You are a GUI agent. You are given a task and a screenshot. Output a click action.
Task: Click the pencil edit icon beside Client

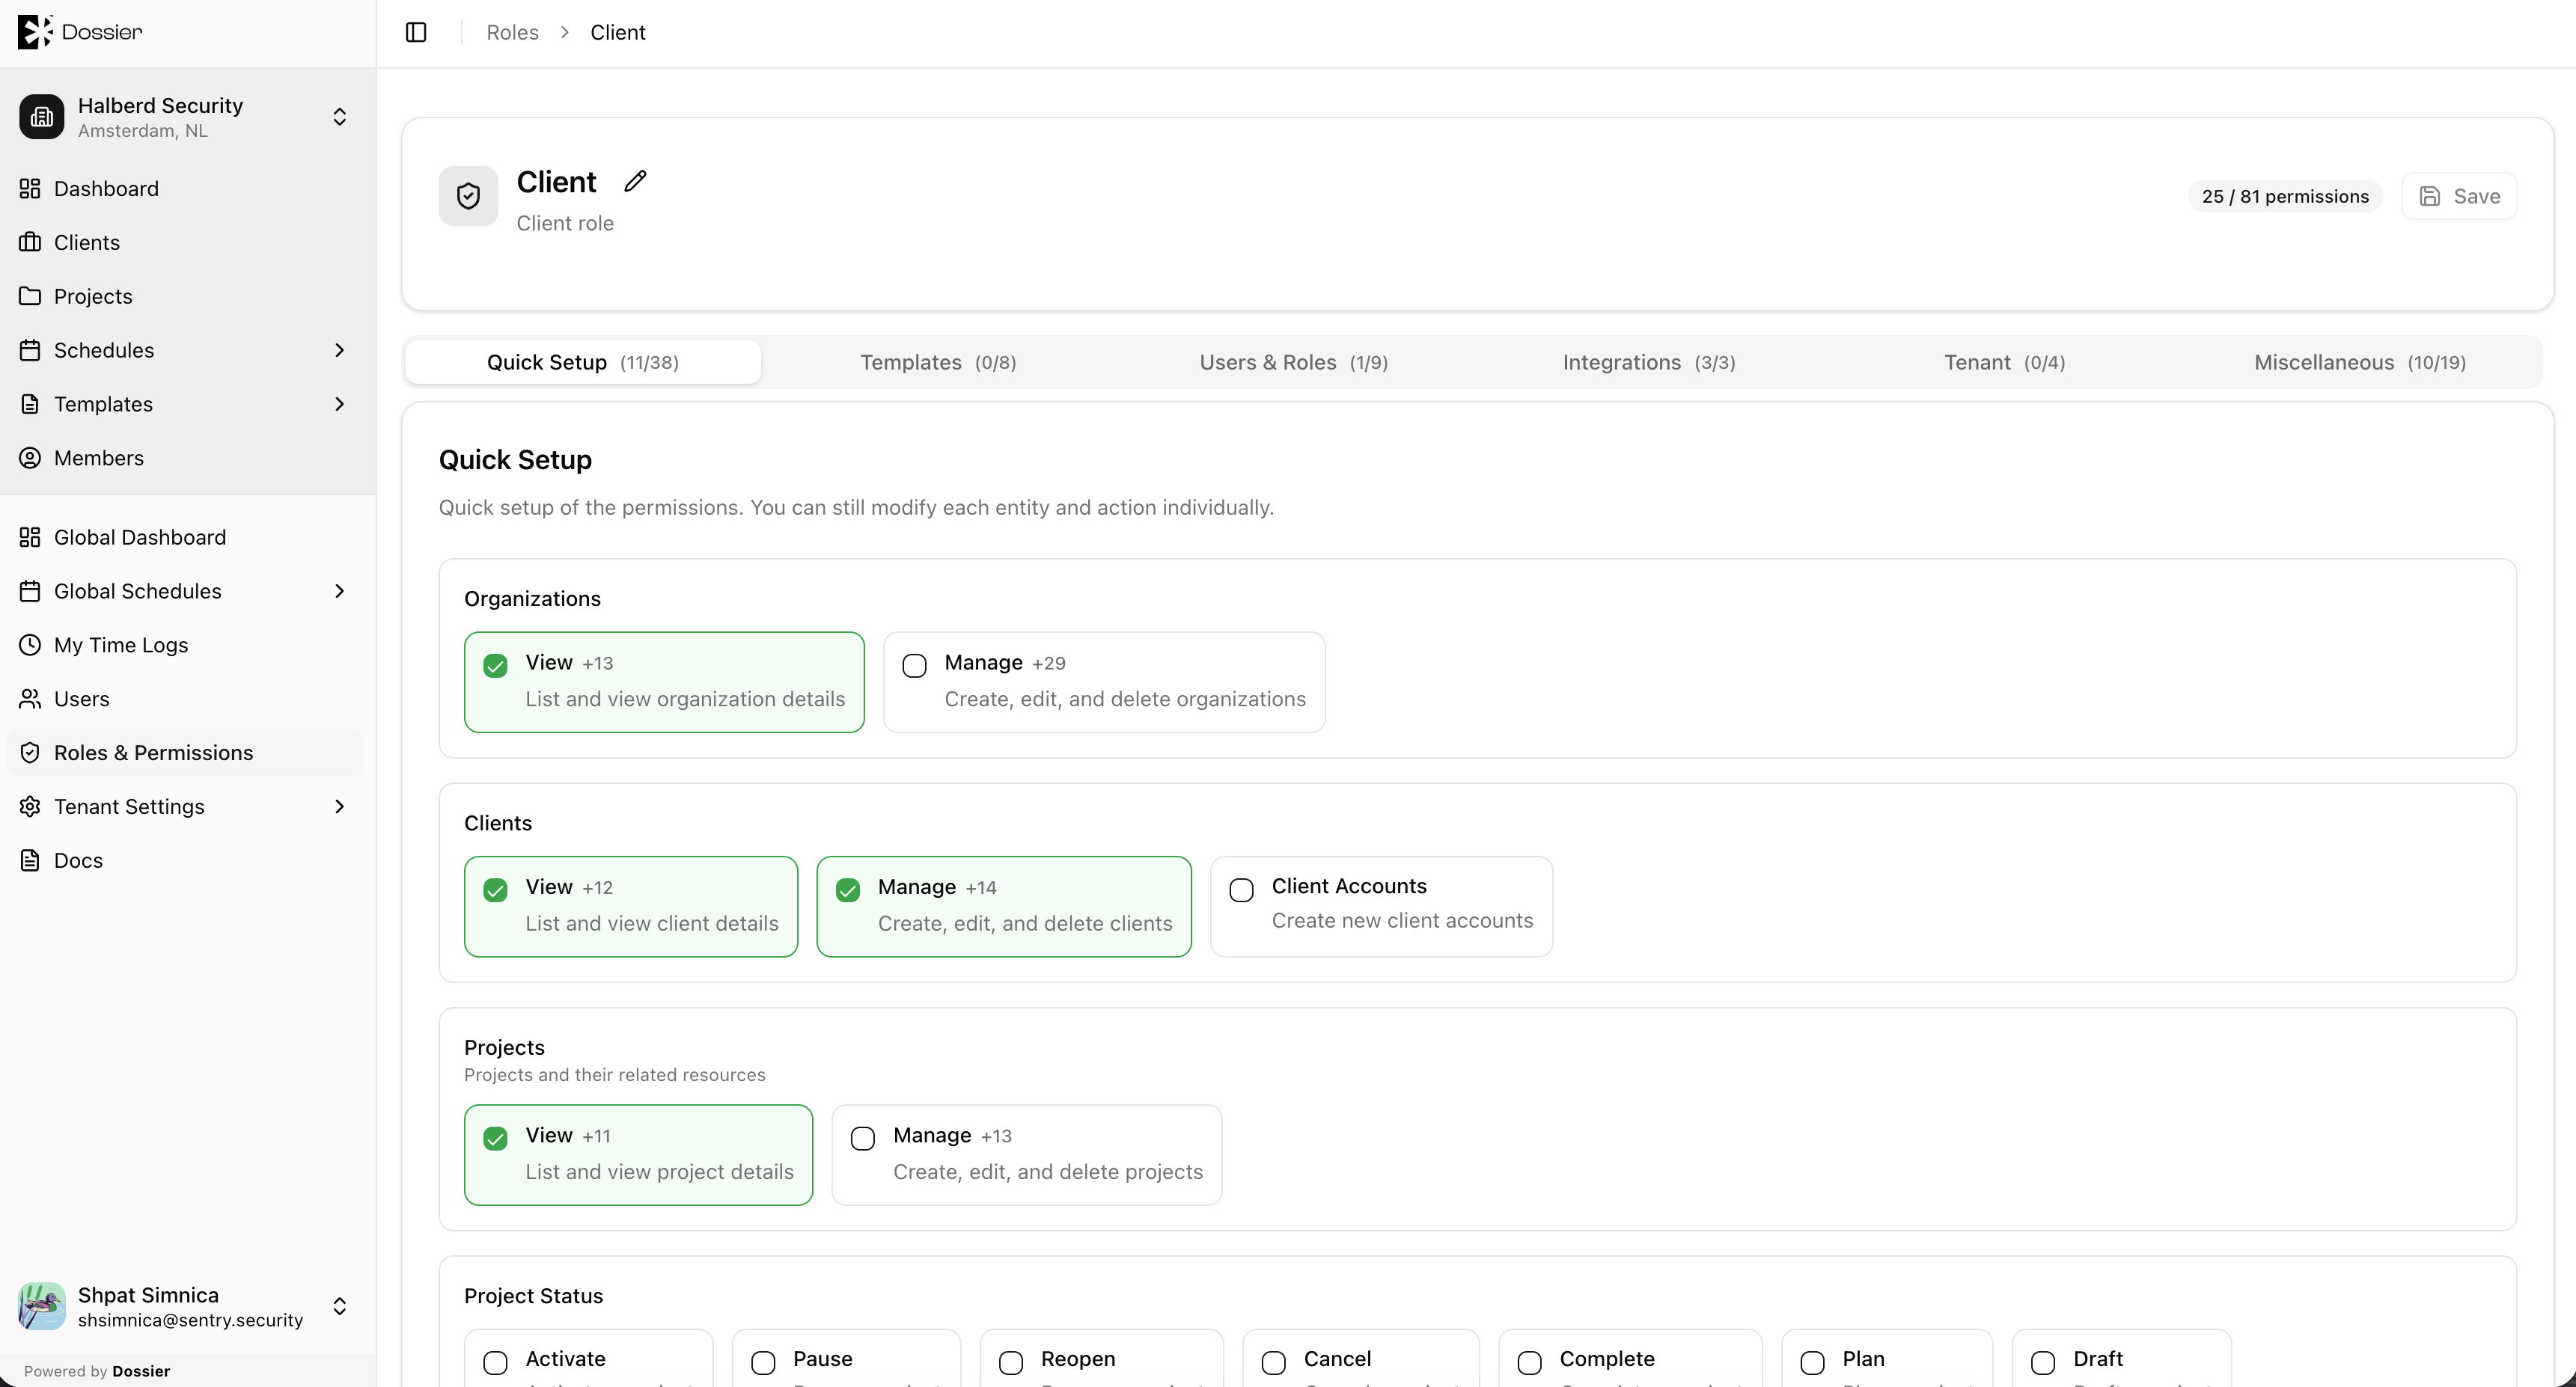pyautogui.click(x=635, y=181)
